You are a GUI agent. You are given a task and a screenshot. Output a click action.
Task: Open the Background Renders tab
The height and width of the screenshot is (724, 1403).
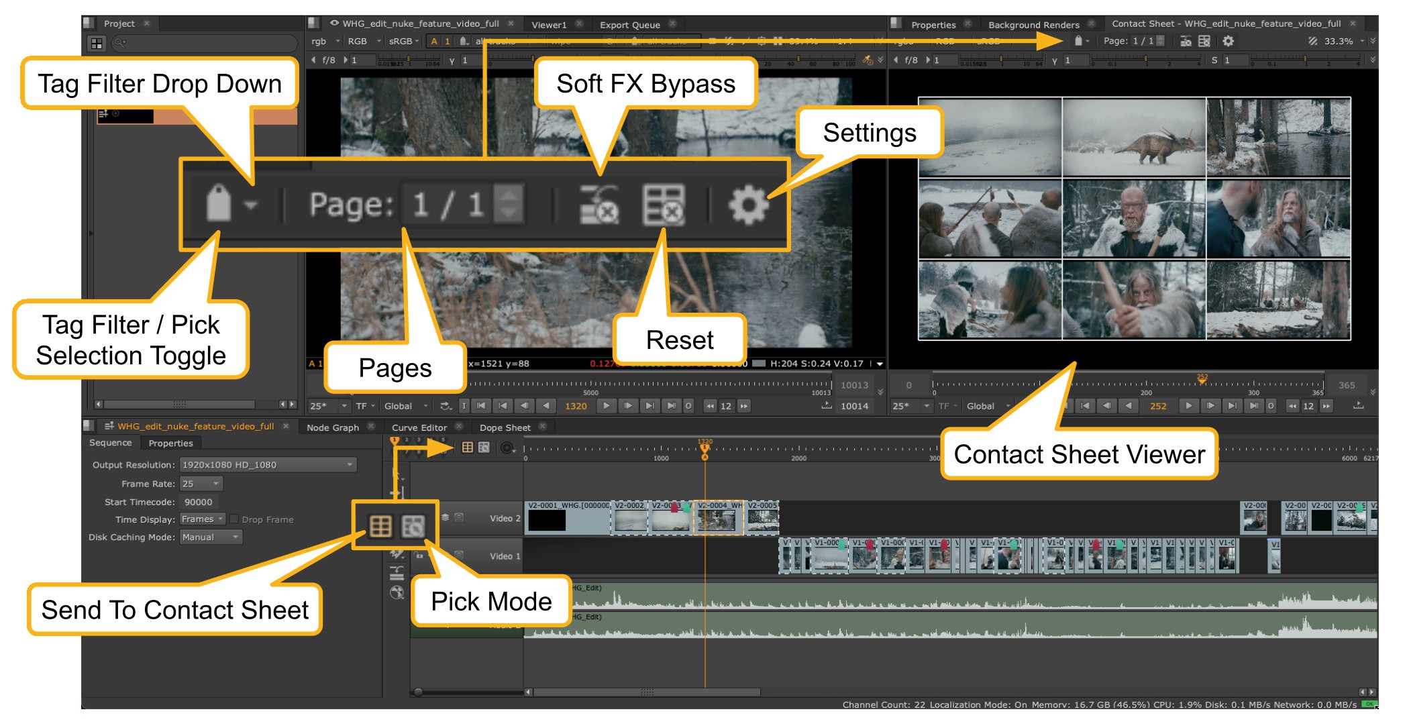coord(1033,25)
